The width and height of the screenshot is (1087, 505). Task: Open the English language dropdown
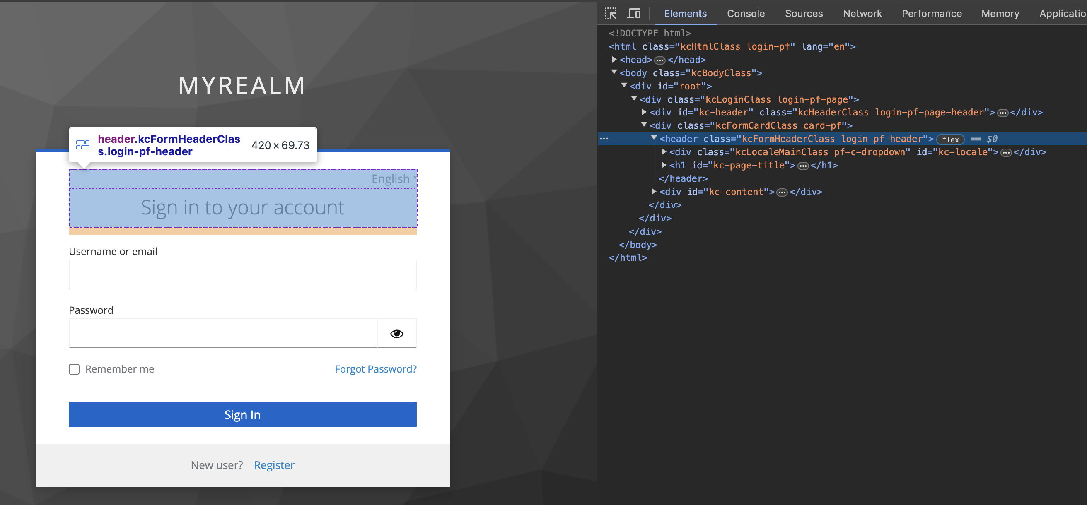(392, 179)
